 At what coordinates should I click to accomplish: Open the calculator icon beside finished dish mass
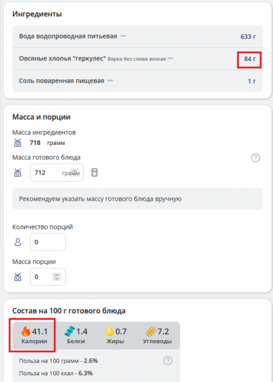[x=94, y=172]
